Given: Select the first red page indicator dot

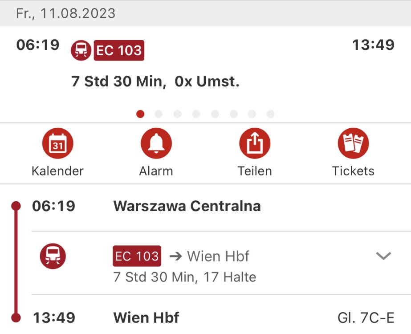Looking at the screenshot, I should tap(140, 114).
